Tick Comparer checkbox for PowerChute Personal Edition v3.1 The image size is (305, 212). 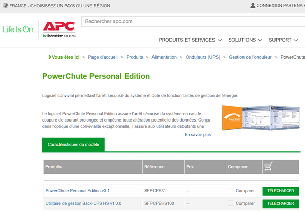click(x=230, y=191)
